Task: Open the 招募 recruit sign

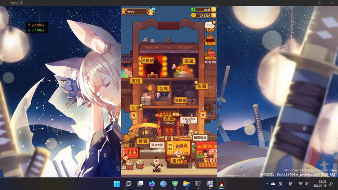Action: 202,86
